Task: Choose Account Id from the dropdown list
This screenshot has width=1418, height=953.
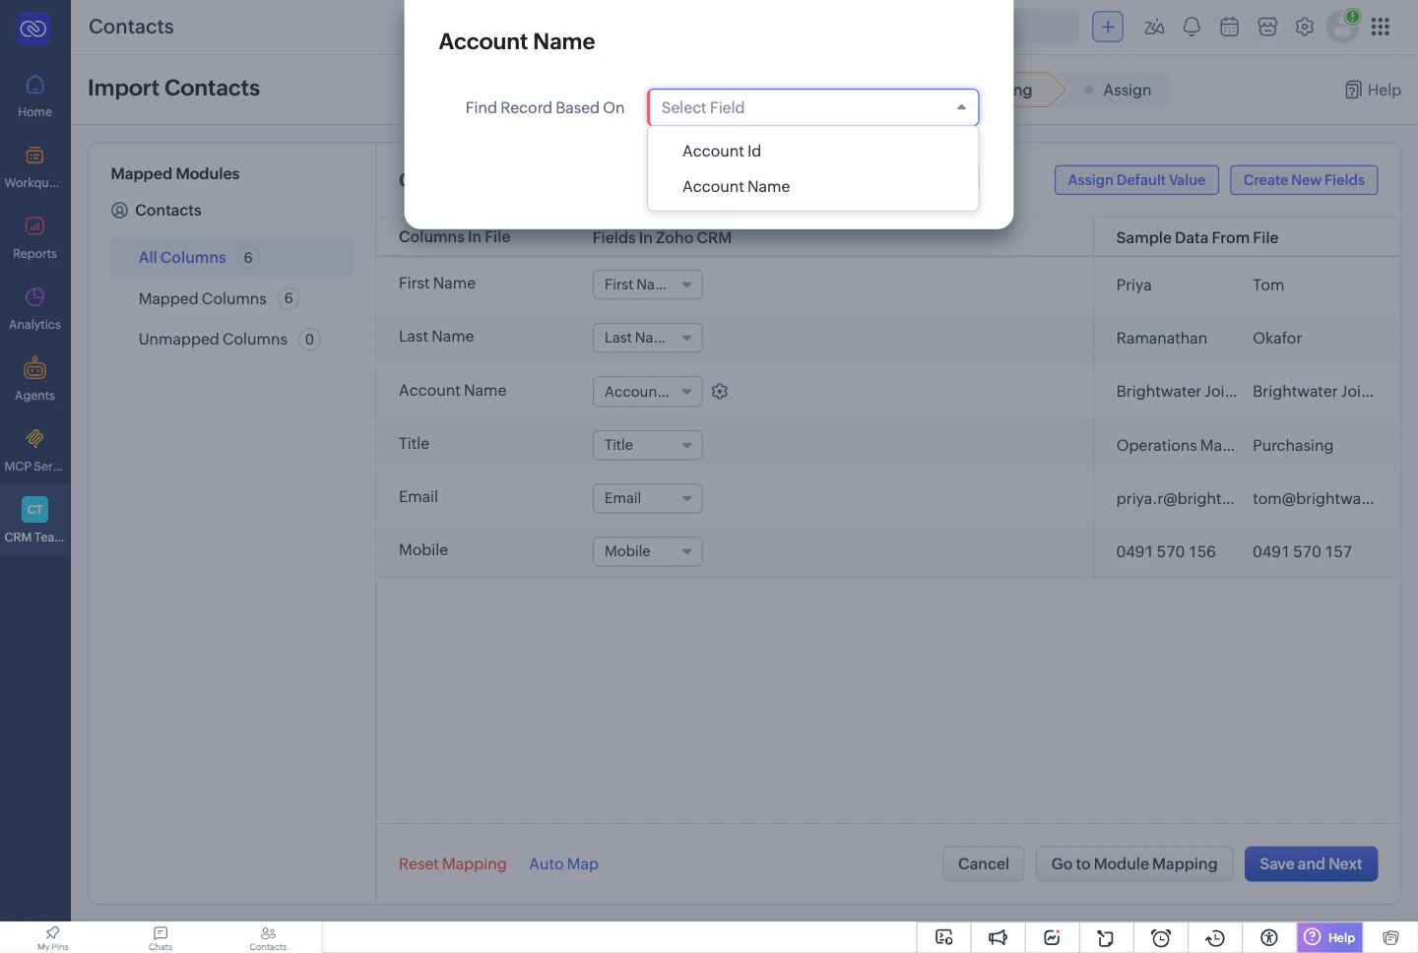Action: tap(813, 151)
